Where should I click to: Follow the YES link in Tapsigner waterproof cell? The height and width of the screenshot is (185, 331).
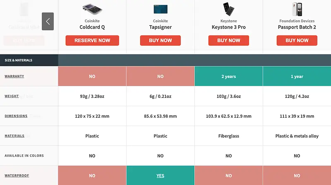160,176
